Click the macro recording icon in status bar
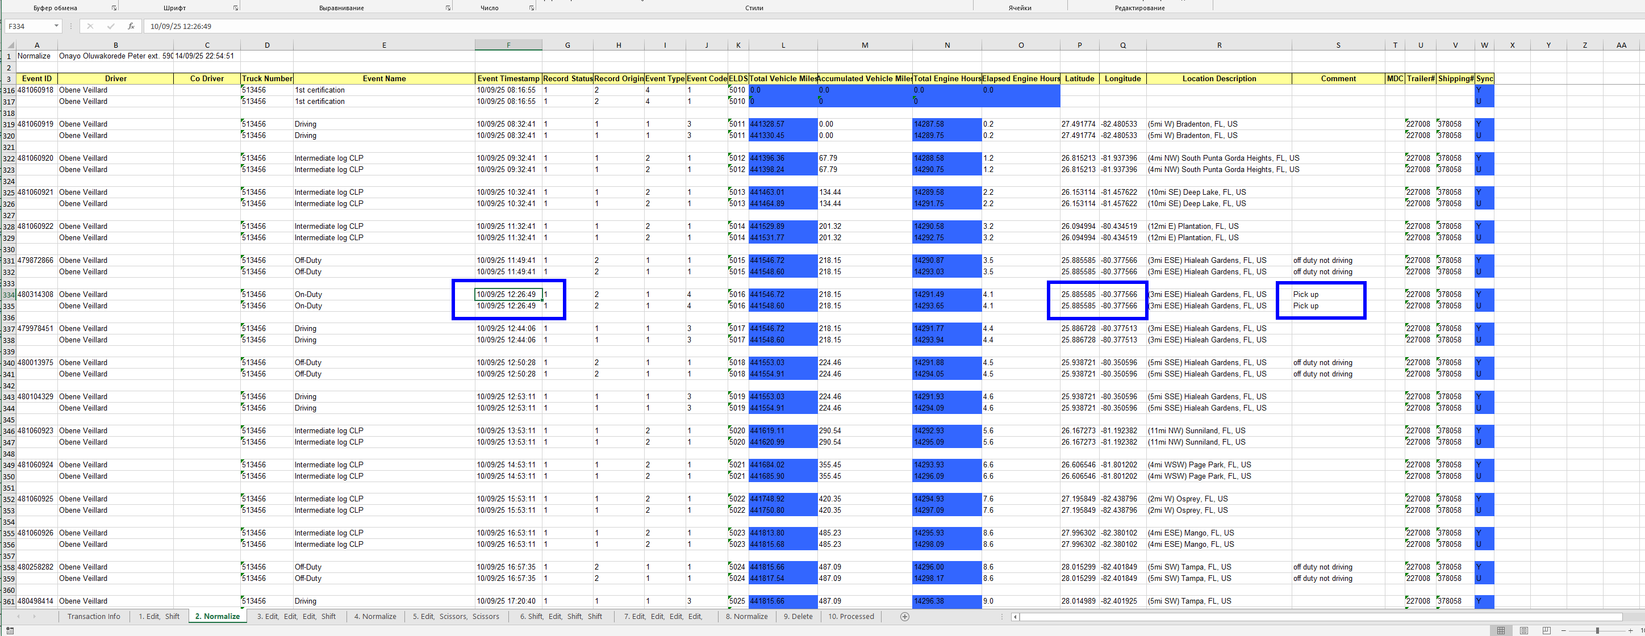The image size is (1645, 636). pyautogui.click(x=10, y=630)
